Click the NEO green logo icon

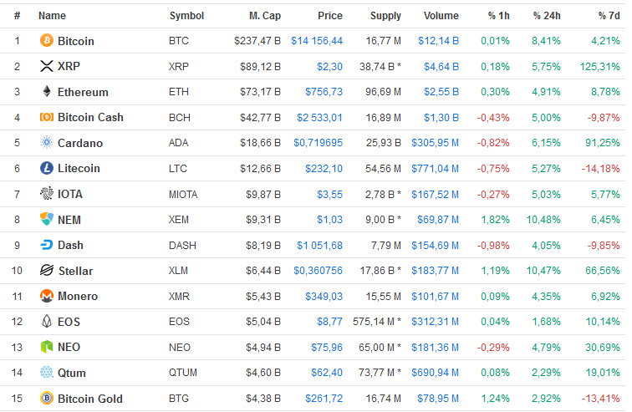pos(47,347)
